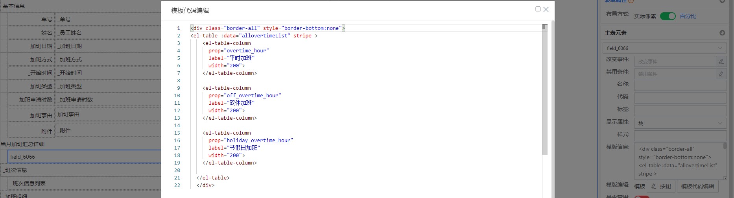Select the field_6066 form element
The image size is (734, 198).
pyautogui.click(x=85, y=157)
